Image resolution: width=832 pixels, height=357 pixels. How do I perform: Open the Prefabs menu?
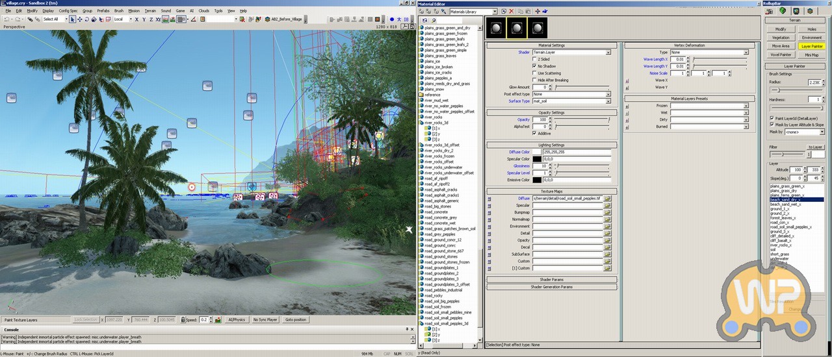coord(103,11)
